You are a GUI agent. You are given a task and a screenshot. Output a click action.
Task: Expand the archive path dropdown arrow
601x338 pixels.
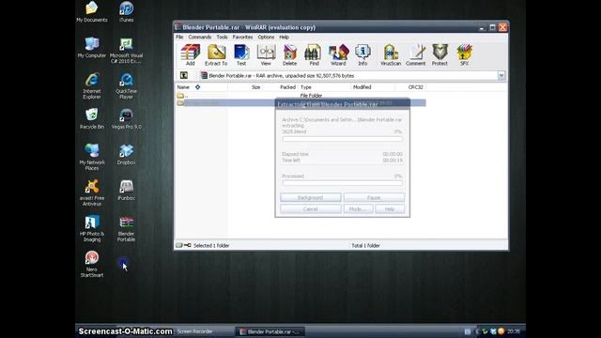[501, 75]
